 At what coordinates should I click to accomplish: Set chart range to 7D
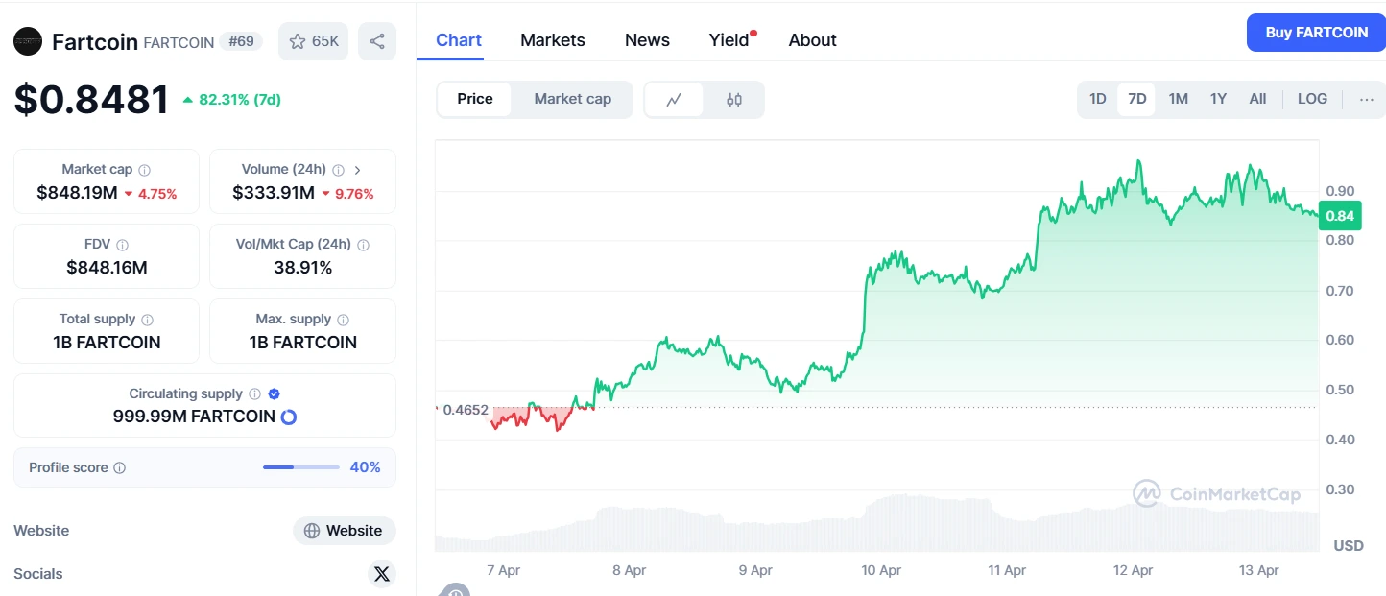pyautogui.click(x=1136, y=99)
